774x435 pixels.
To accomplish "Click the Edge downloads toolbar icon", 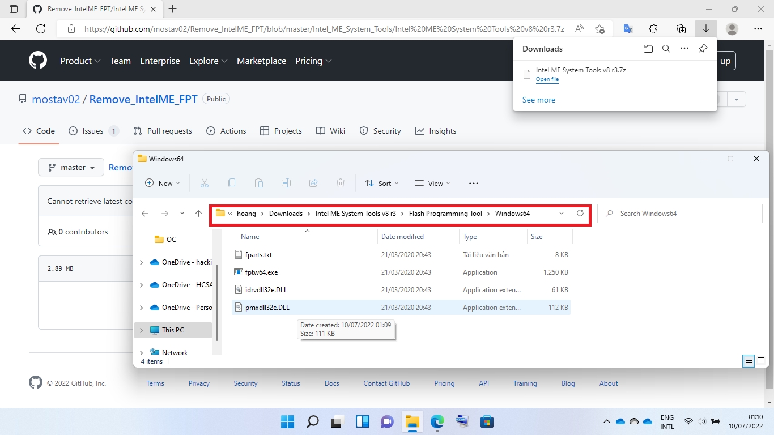I will tap(705, 29).
